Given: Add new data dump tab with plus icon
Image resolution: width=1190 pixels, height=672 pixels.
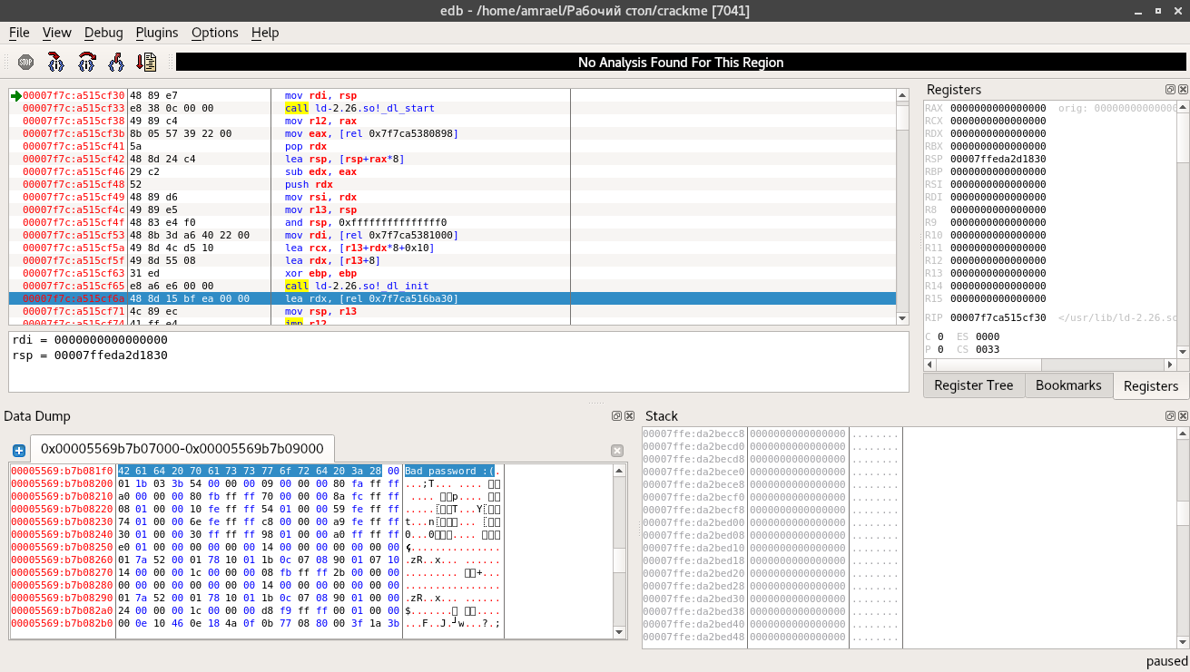Looking at the screenshot, I should [x=18, y=450].
